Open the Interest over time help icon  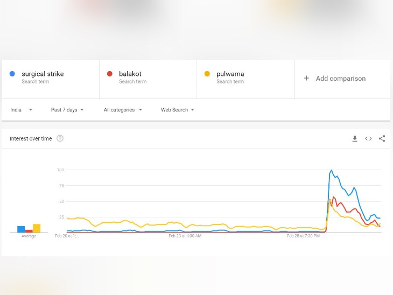pos(60,138)
